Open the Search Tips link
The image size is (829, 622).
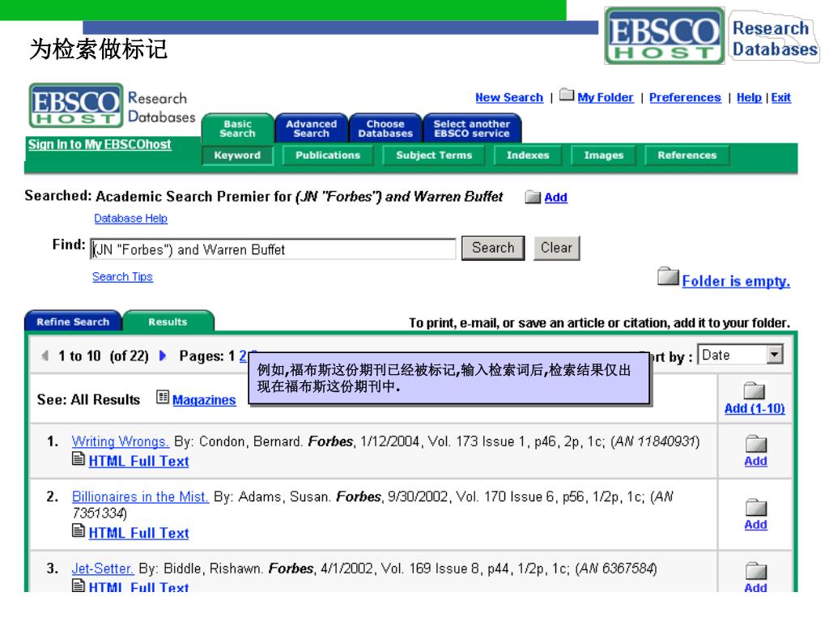(x=122, y=277)
